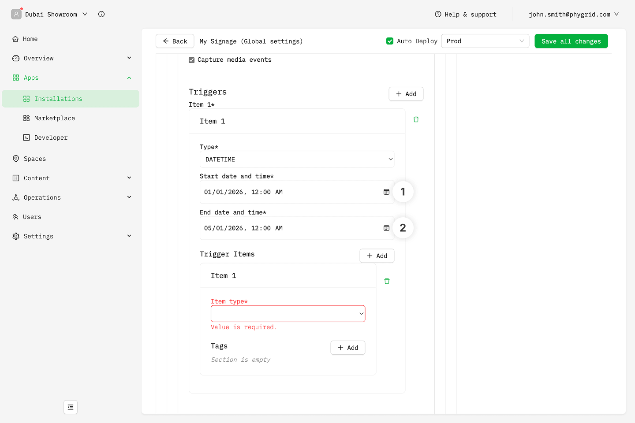Open the required Item type dropdown
Screen dimensions: 635x423
(x=288, y=314)
